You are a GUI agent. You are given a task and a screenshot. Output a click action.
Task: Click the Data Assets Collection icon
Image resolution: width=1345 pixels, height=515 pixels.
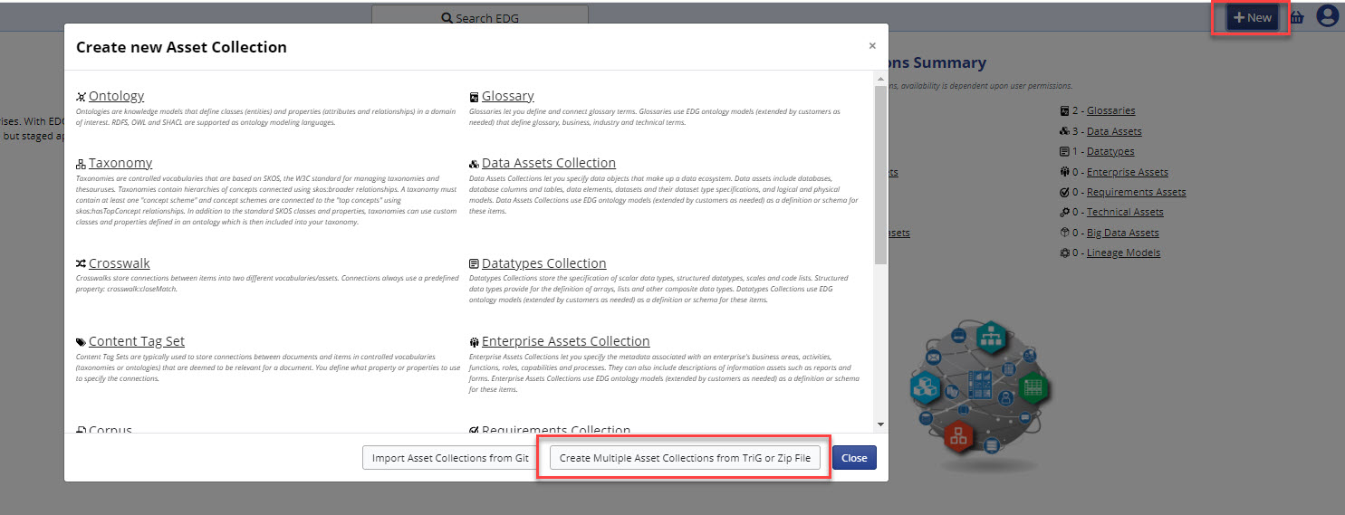tap(474, 164)
